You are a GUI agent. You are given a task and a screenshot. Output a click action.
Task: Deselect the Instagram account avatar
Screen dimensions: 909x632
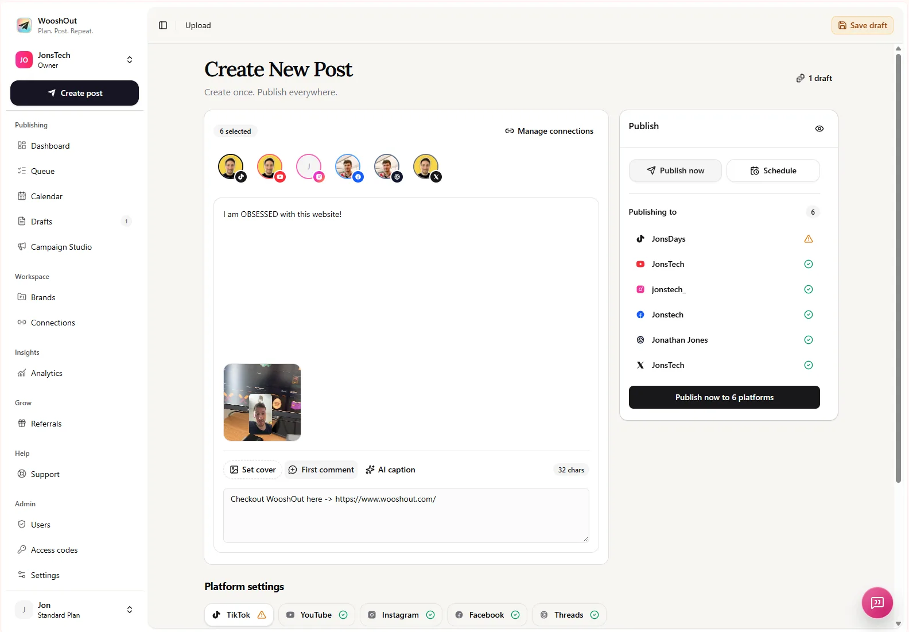click(309, 167)
